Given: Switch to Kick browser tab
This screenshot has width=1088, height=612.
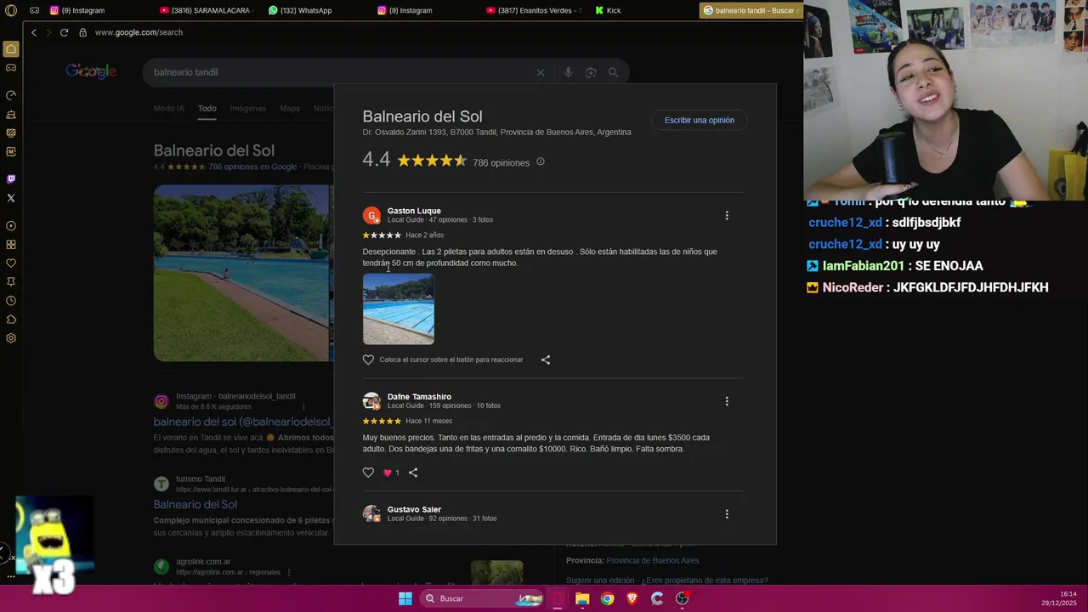Looking at the screenshot, I should (609, 10).
